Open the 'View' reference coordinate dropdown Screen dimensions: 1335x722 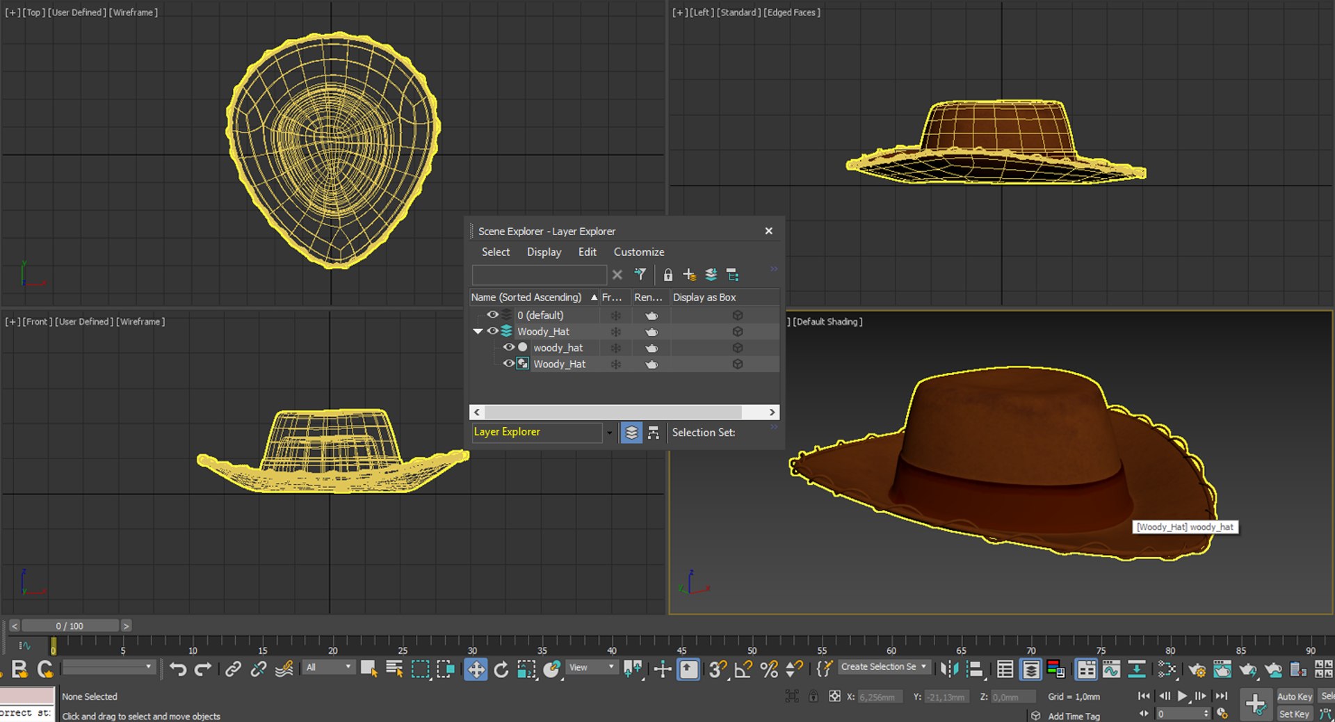(592, 667)
